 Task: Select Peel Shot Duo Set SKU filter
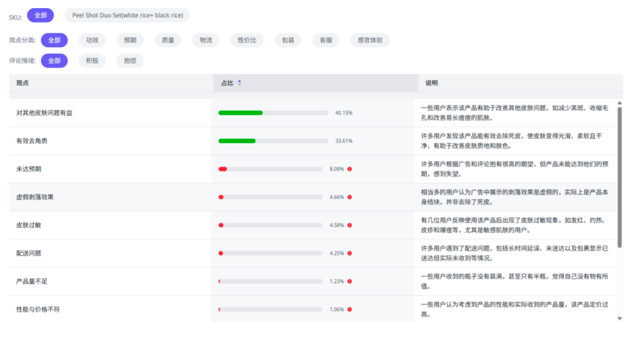[x=127, y=16]
